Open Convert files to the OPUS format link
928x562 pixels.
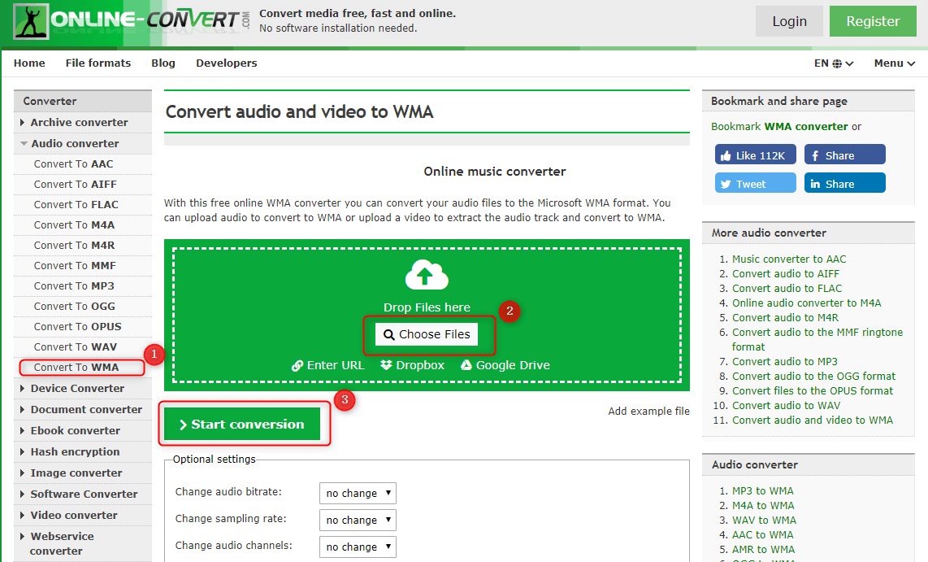[812, 391]
